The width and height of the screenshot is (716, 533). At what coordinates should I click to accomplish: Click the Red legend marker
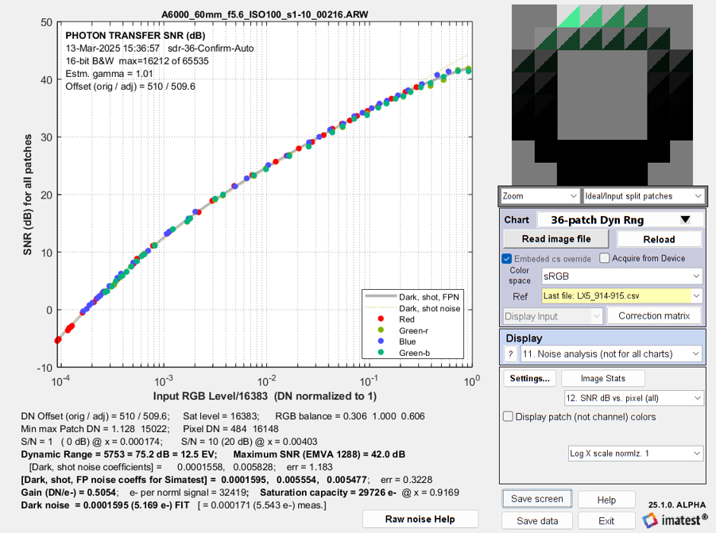coord(381,319)
